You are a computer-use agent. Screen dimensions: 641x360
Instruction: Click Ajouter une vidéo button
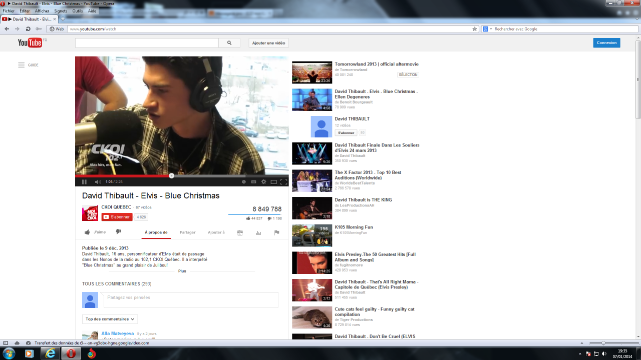point(269,43)
